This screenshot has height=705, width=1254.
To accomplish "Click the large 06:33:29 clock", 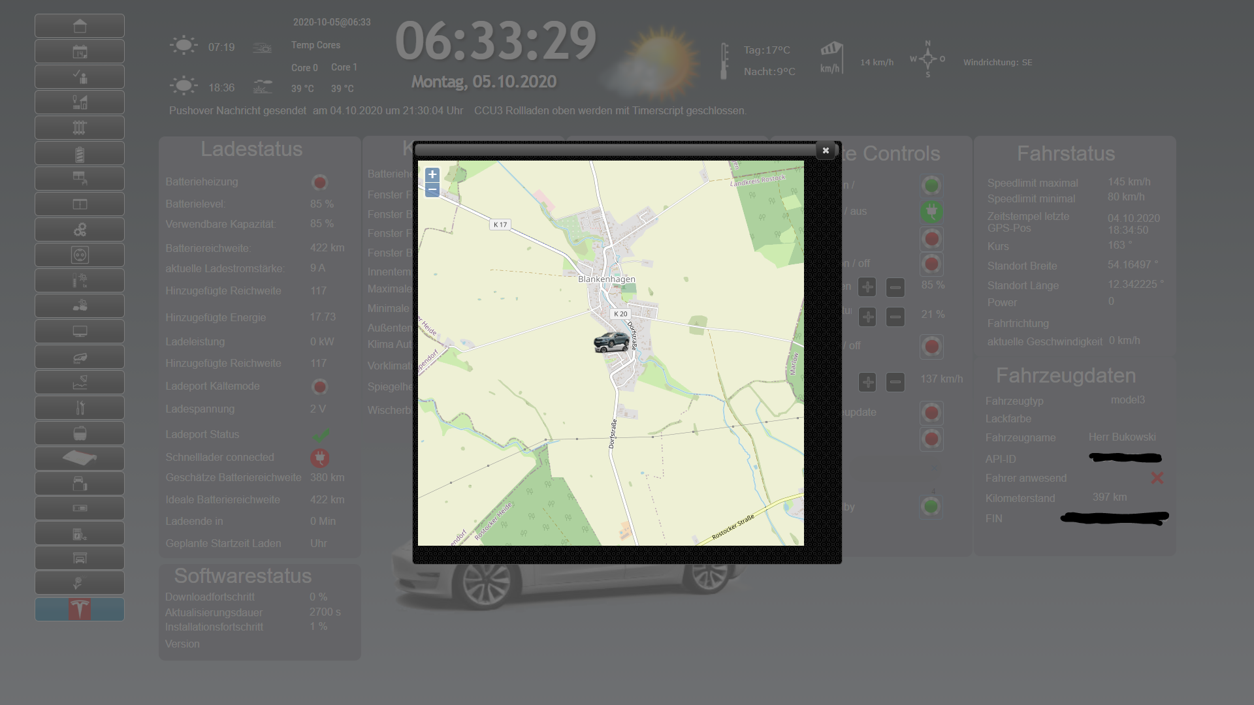I will pyautogui.click(x=496, y=41).
